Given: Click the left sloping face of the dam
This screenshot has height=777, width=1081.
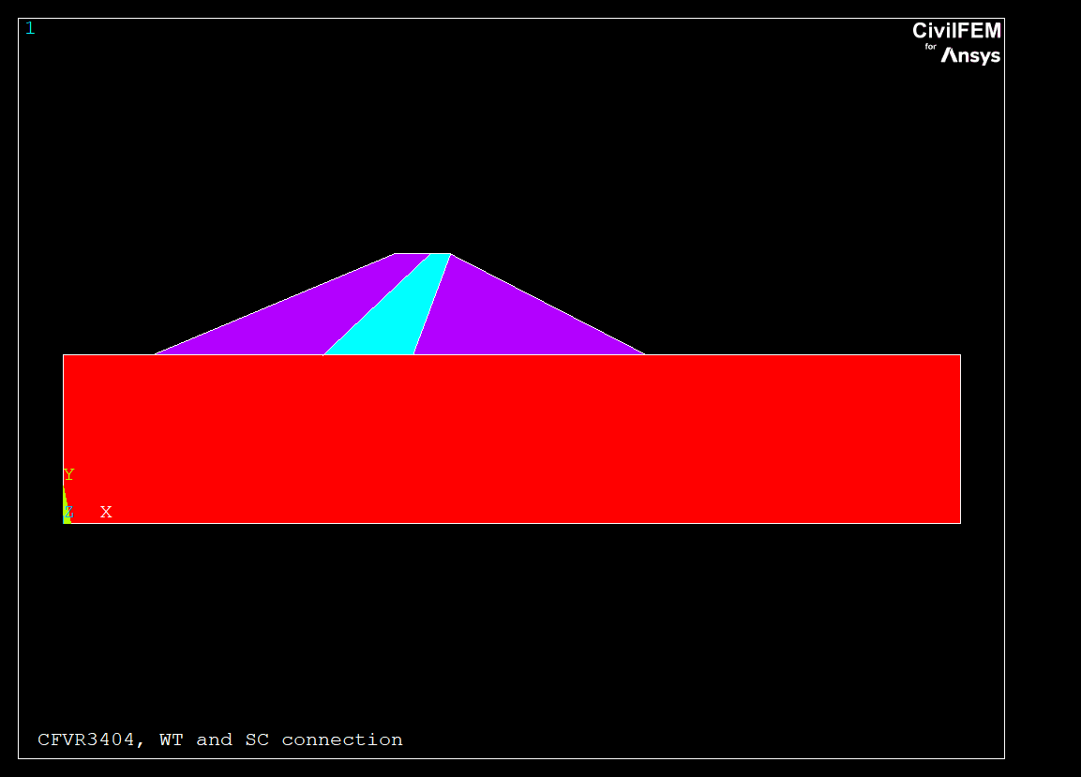Looking at the screenshot, I should (274, 304).
